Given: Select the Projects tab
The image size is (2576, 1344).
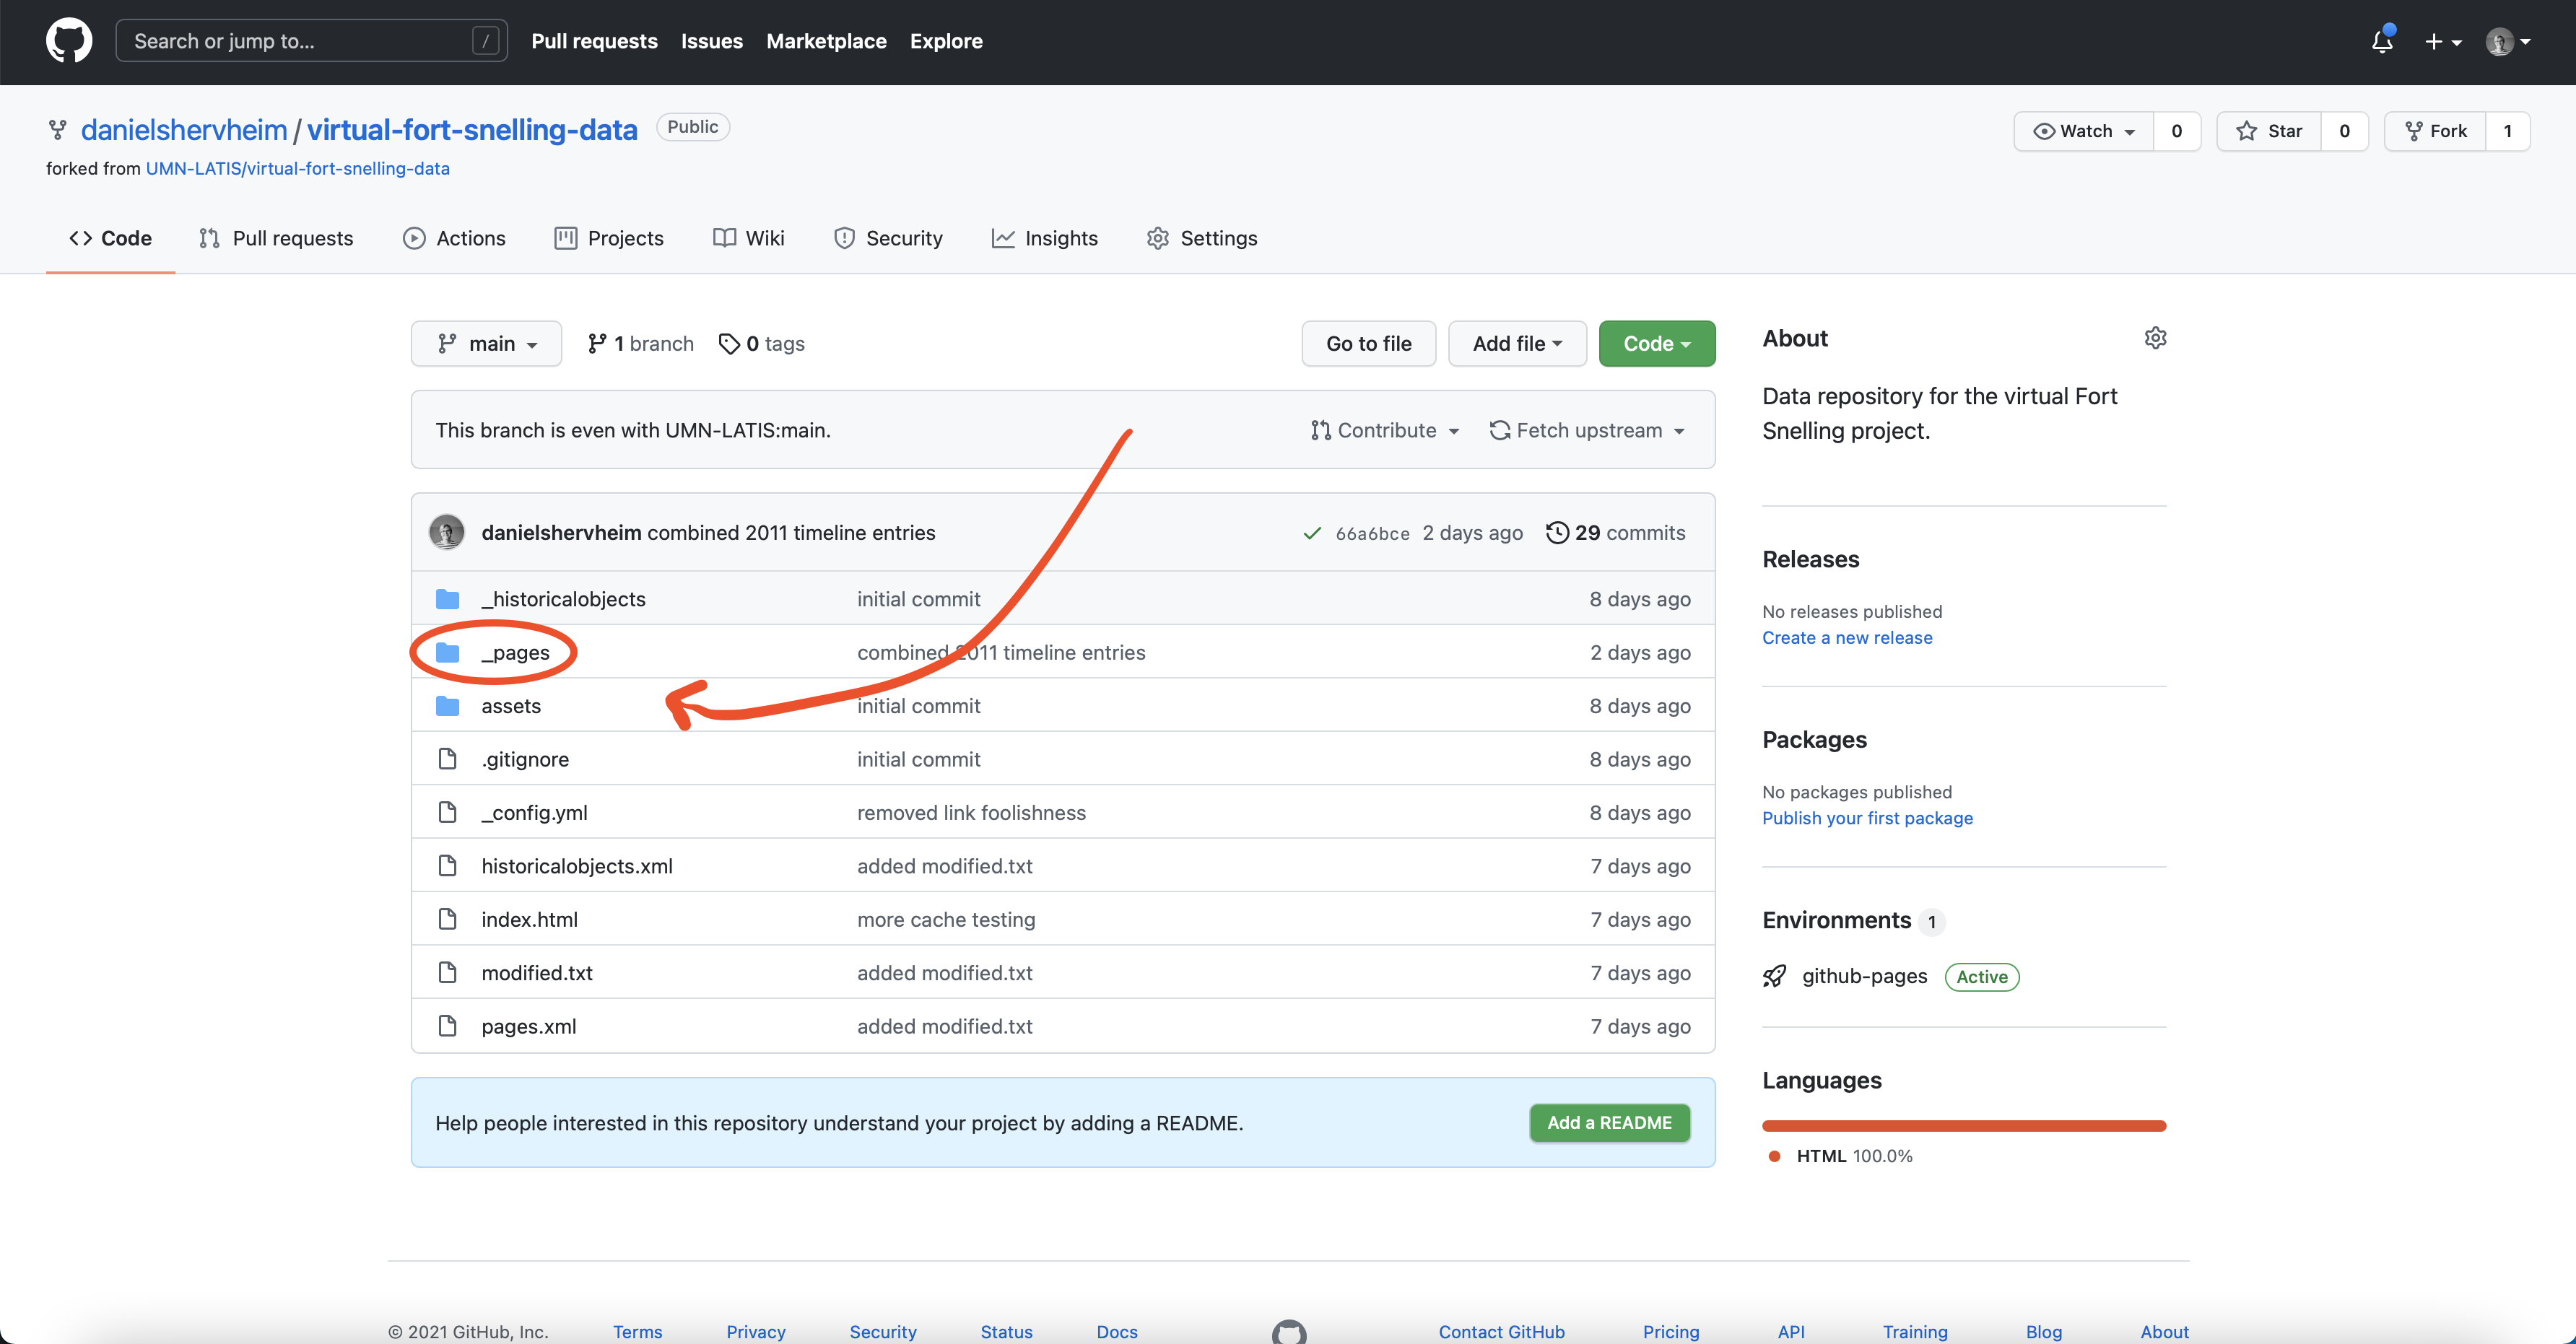Looking at the screenshot, I should (x=609, y=238).
